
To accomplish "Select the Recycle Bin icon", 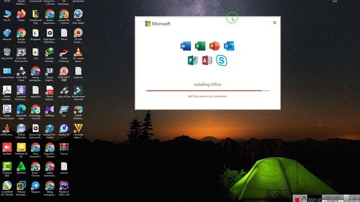I will tap(7, 54).
